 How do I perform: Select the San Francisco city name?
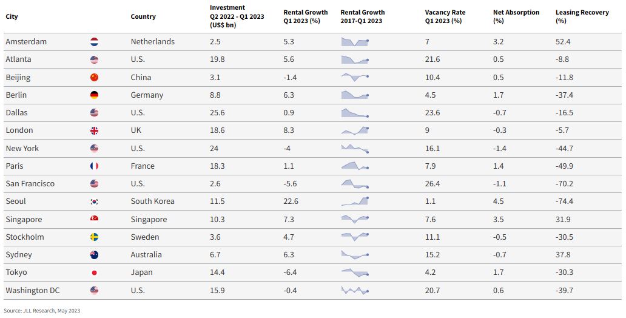[30, 184]
